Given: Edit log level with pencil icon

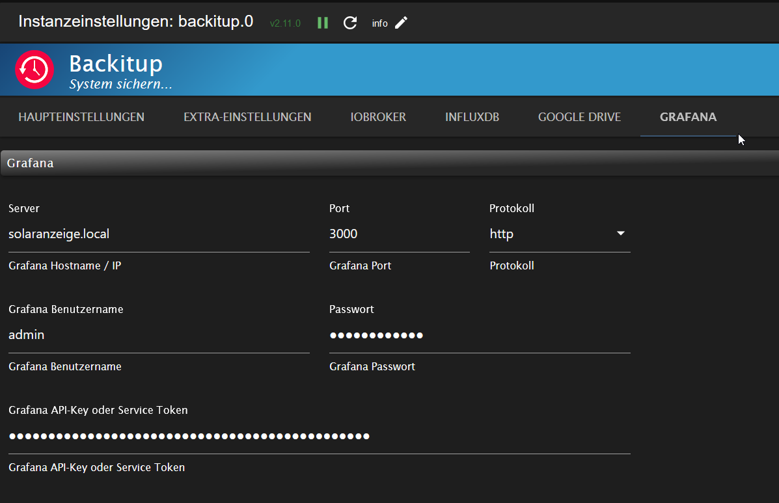Looking at the screenshot, I should click(x=402, y=23).
